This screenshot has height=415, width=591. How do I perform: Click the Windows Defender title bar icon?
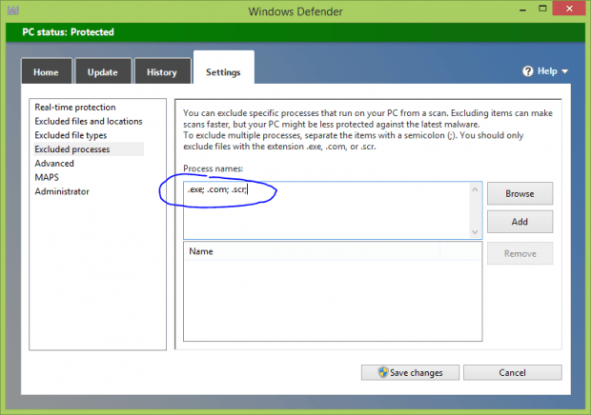(13, 10)
